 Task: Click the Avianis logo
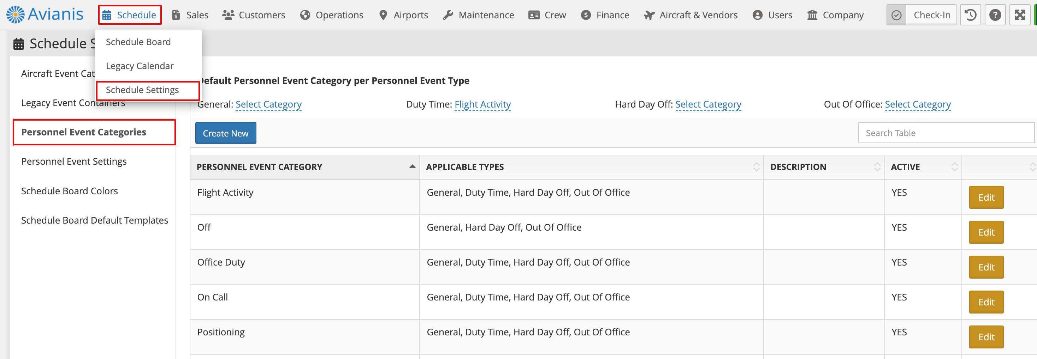pos(45,14)
